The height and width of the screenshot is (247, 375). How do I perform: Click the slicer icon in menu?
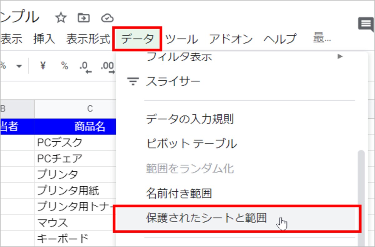133,82
